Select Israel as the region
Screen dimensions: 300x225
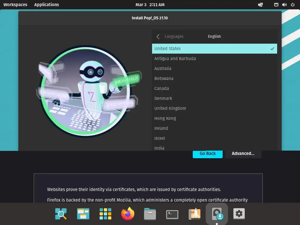(x=214, y=138)
